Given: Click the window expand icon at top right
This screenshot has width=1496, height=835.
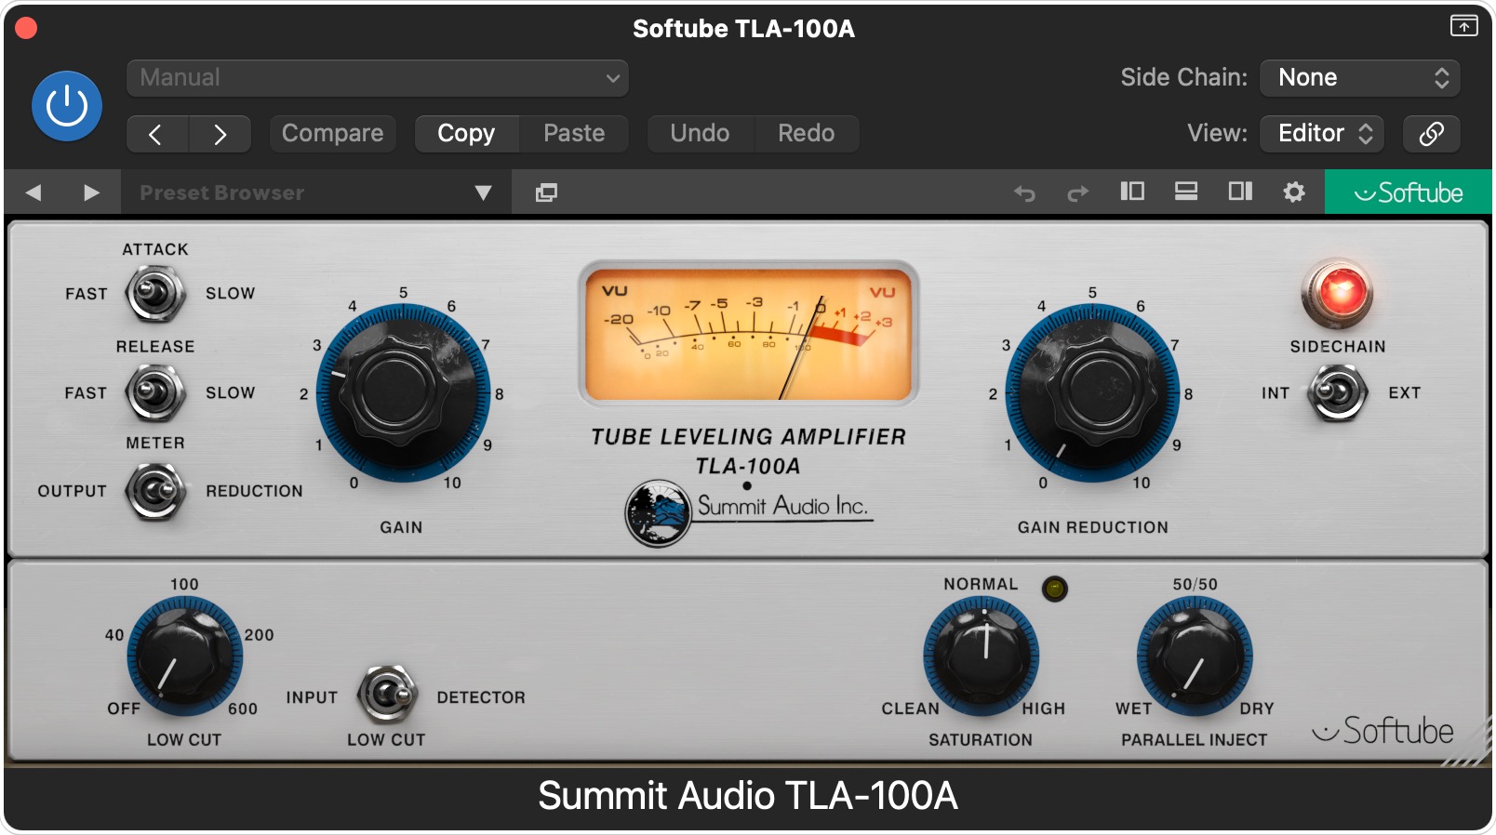Looking at the screenshot, I should [1463, 26].
